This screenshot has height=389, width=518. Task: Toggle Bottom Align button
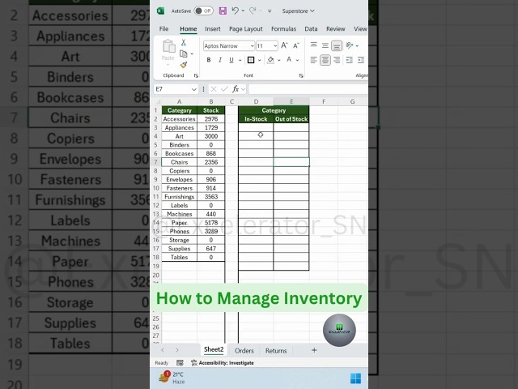337,45
